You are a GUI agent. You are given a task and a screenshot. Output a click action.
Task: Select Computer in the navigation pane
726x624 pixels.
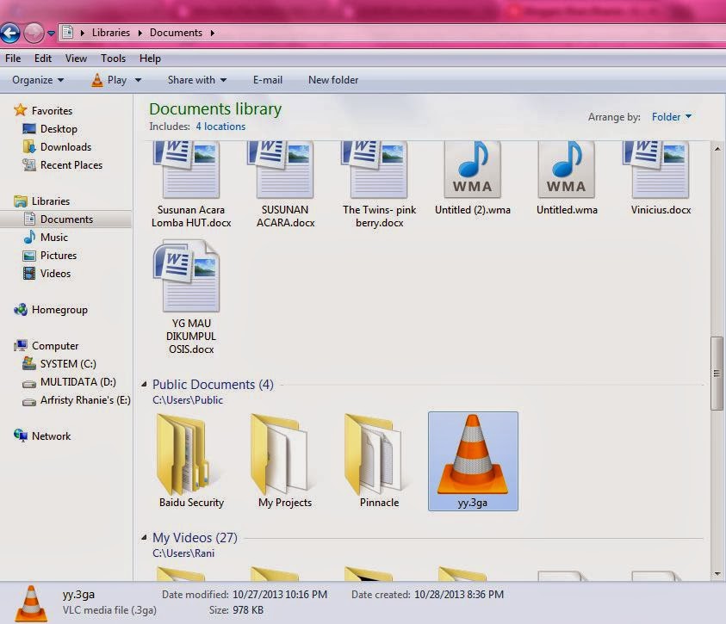[46, 346]
